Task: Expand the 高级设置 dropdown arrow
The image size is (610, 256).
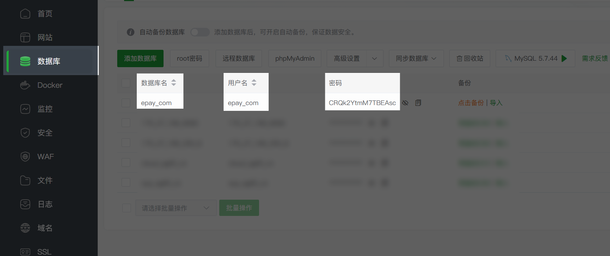Action: 374,58
